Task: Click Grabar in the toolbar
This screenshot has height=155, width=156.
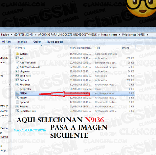Action: [37, 42]
